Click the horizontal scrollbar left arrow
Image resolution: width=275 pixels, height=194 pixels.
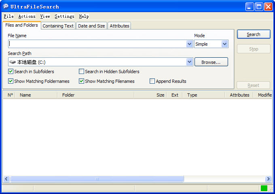[x=6, y=179]
